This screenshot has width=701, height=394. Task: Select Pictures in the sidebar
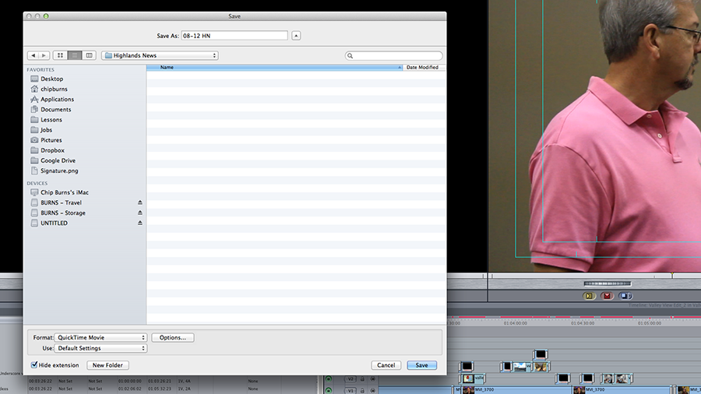point(51,140)
